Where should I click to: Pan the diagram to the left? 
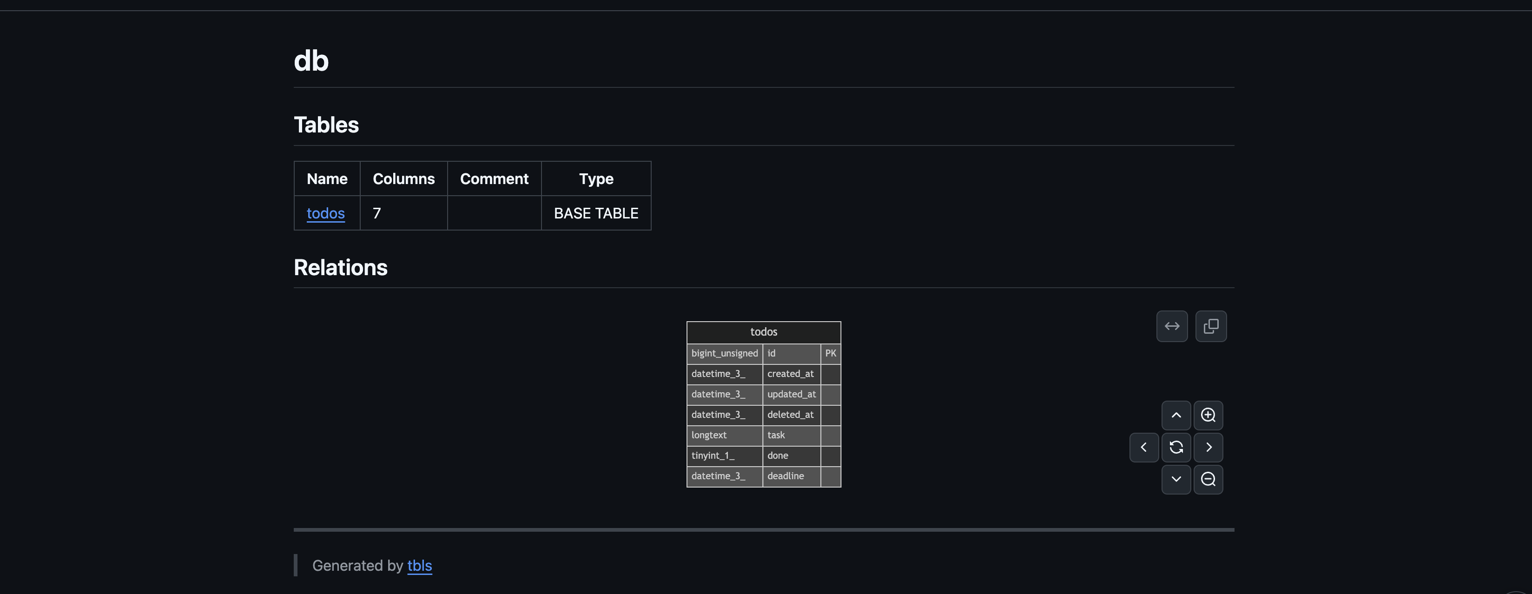[1143, 447]
